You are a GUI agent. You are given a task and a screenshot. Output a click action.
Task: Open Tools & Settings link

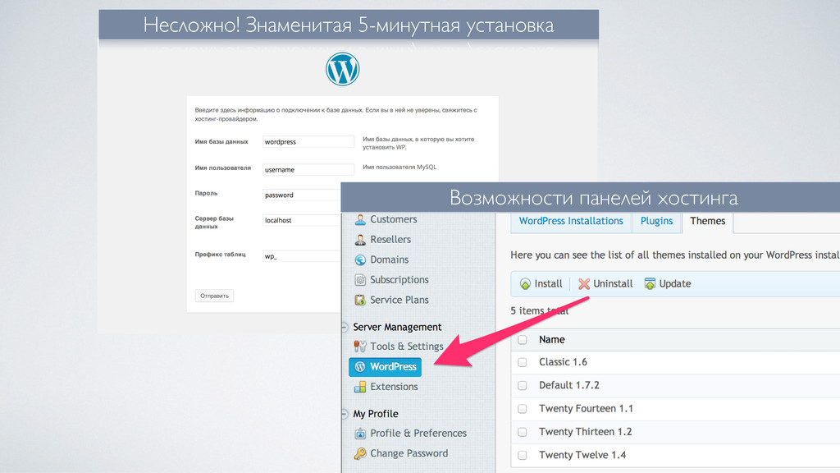click(407, 347)
